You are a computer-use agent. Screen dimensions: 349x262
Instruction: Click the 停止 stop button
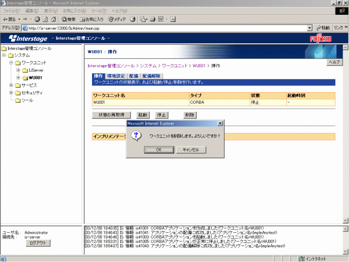(x=162, y=115)
